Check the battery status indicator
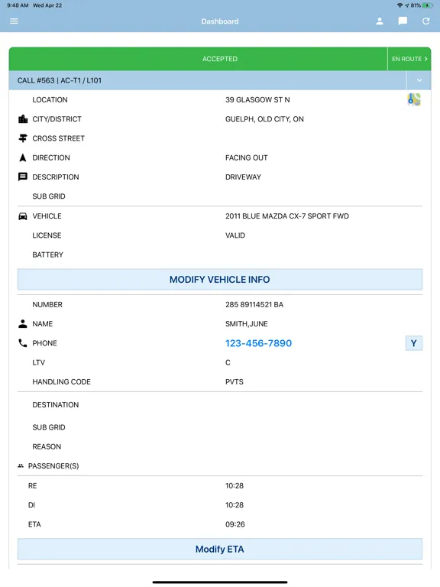 point(427,5)
